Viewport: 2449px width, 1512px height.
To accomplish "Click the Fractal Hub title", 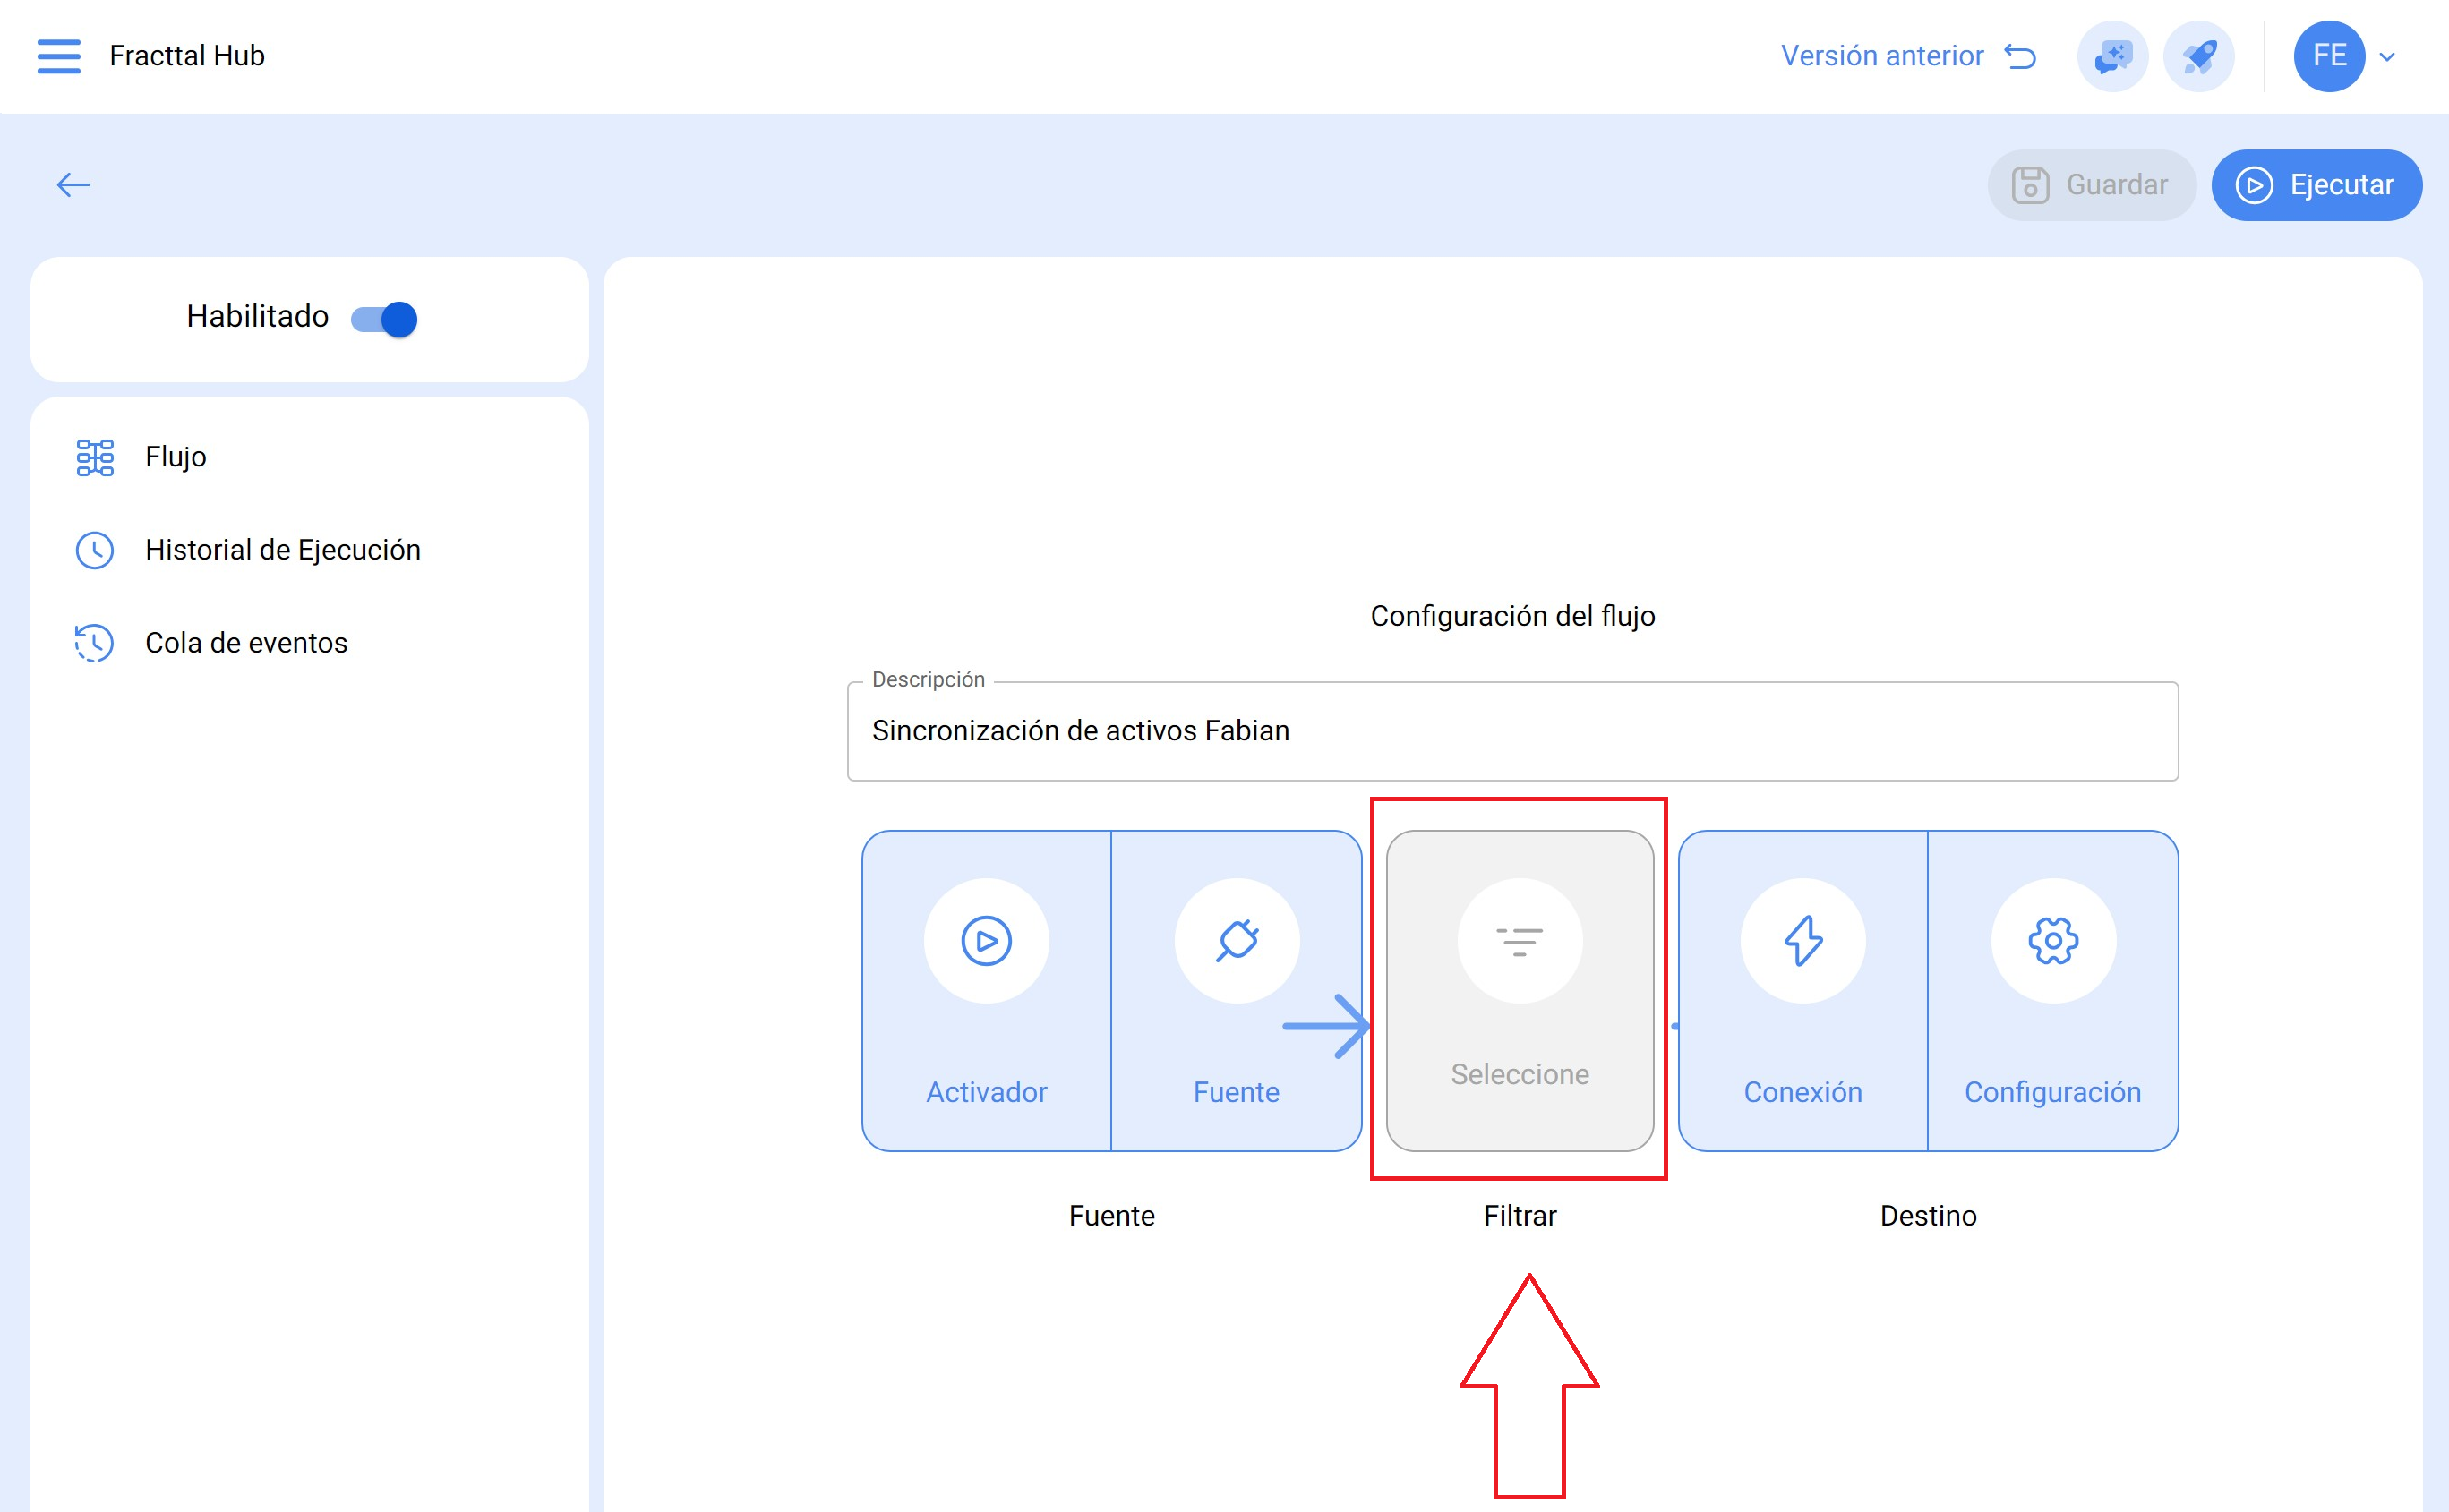I will [187, 56].
